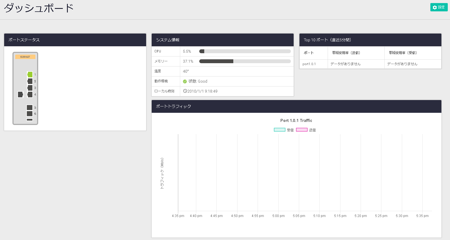Click the 帯域使用率（送信）column header
Screen dimensions: 450x240
(x=346, y=53)
